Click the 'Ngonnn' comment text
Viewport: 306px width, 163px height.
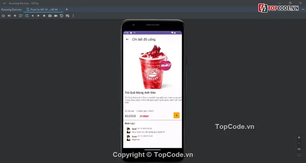[136, 140]
